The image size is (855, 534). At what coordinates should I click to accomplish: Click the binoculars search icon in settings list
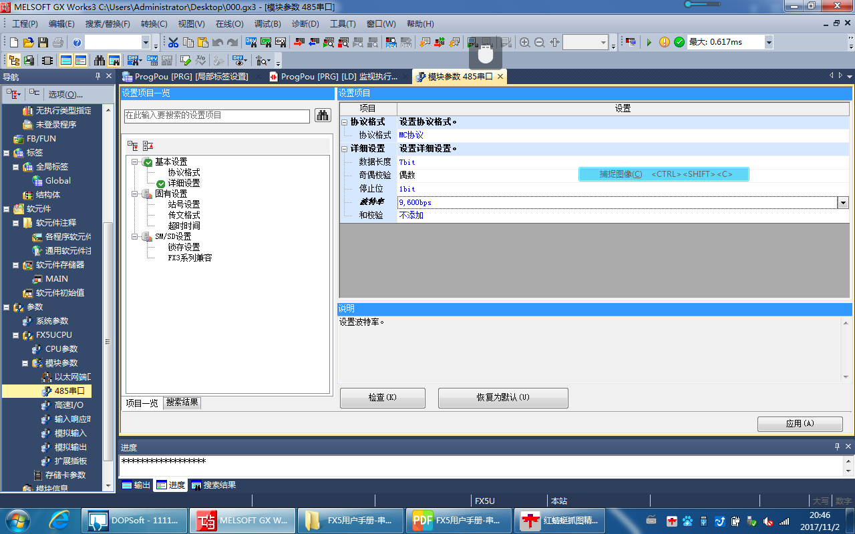click(323, 115)
